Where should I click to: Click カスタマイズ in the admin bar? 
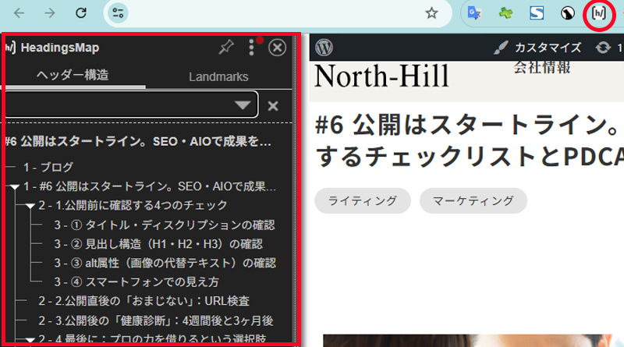(537, 48)
